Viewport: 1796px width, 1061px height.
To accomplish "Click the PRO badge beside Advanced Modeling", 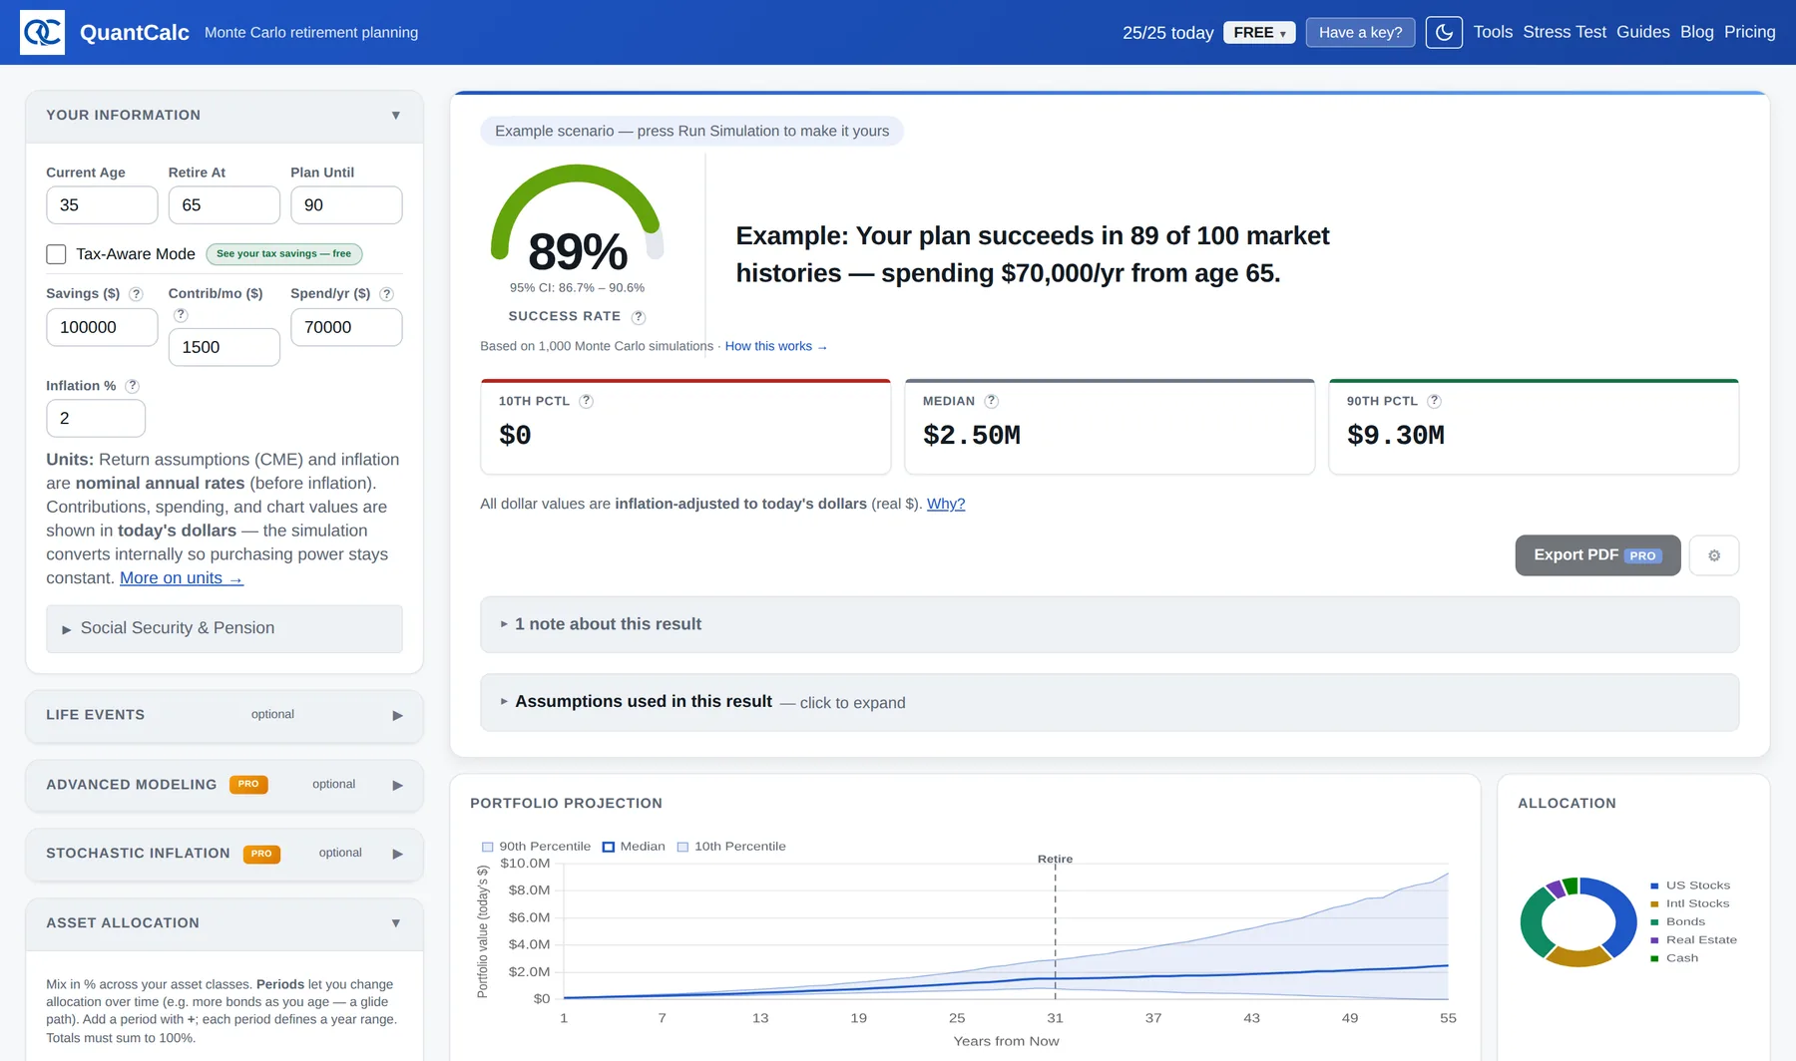I will [x=248, y=785].
